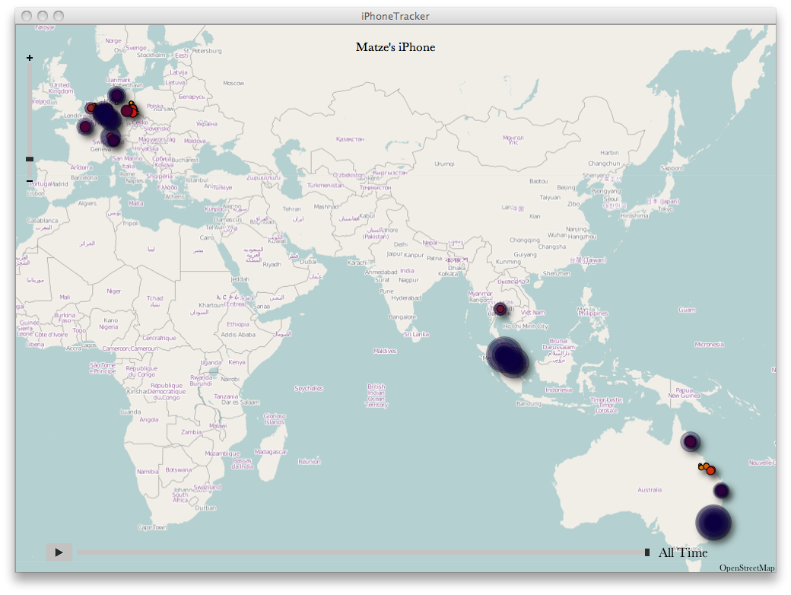Screen dimensions: 791x595
Task: Click the Australia map label
Action: tap(650, 490)
